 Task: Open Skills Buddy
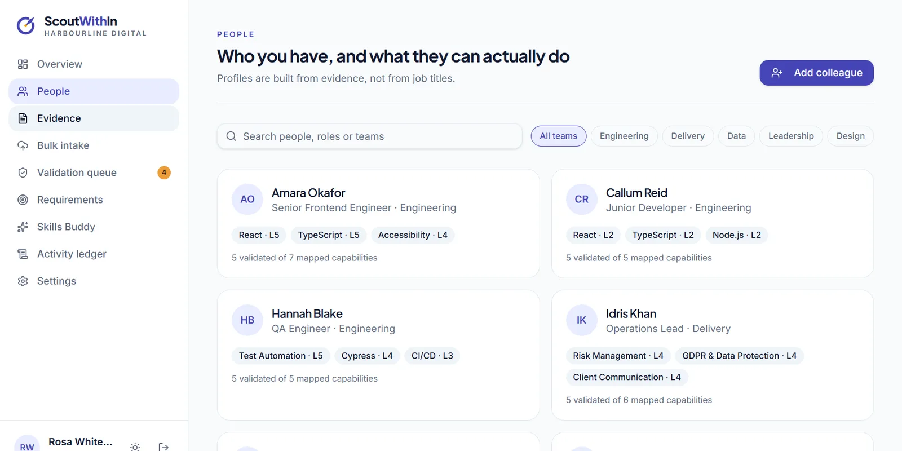click(x=94, y=227)
